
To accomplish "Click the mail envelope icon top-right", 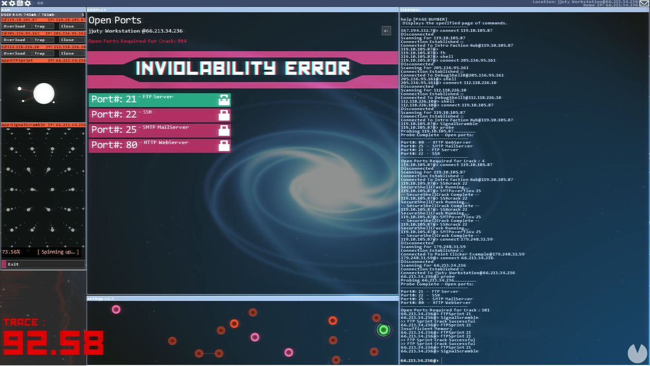I will pos(643,4).
